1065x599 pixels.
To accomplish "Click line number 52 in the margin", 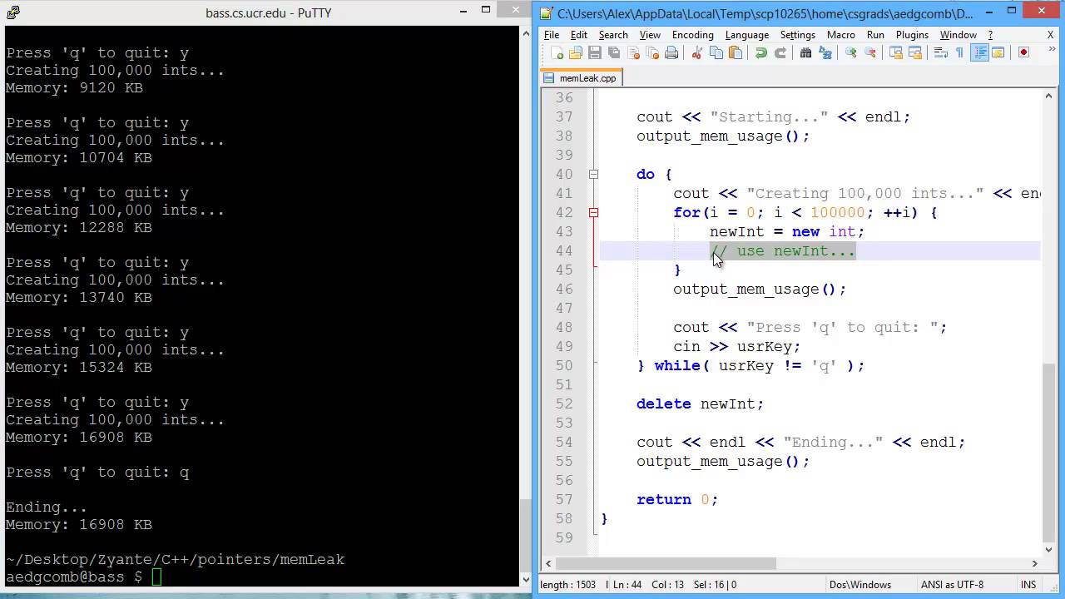I will coord(564,403).
